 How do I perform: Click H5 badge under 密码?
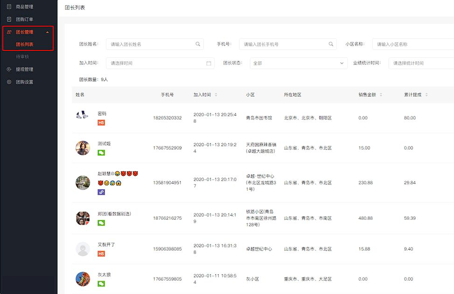[101, 123]
